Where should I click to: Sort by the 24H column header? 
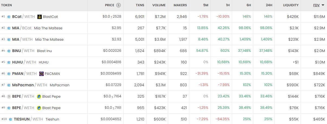click(x=269, y=5)
